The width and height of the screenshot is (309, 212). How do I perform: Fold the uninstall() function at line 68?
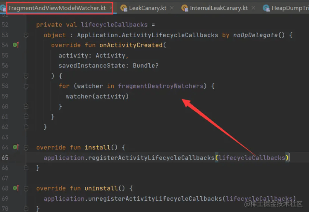(26, 188)
